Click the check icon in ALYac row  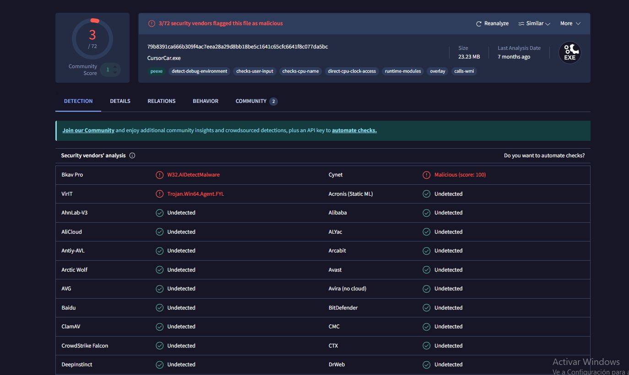(x=426, y=232)
